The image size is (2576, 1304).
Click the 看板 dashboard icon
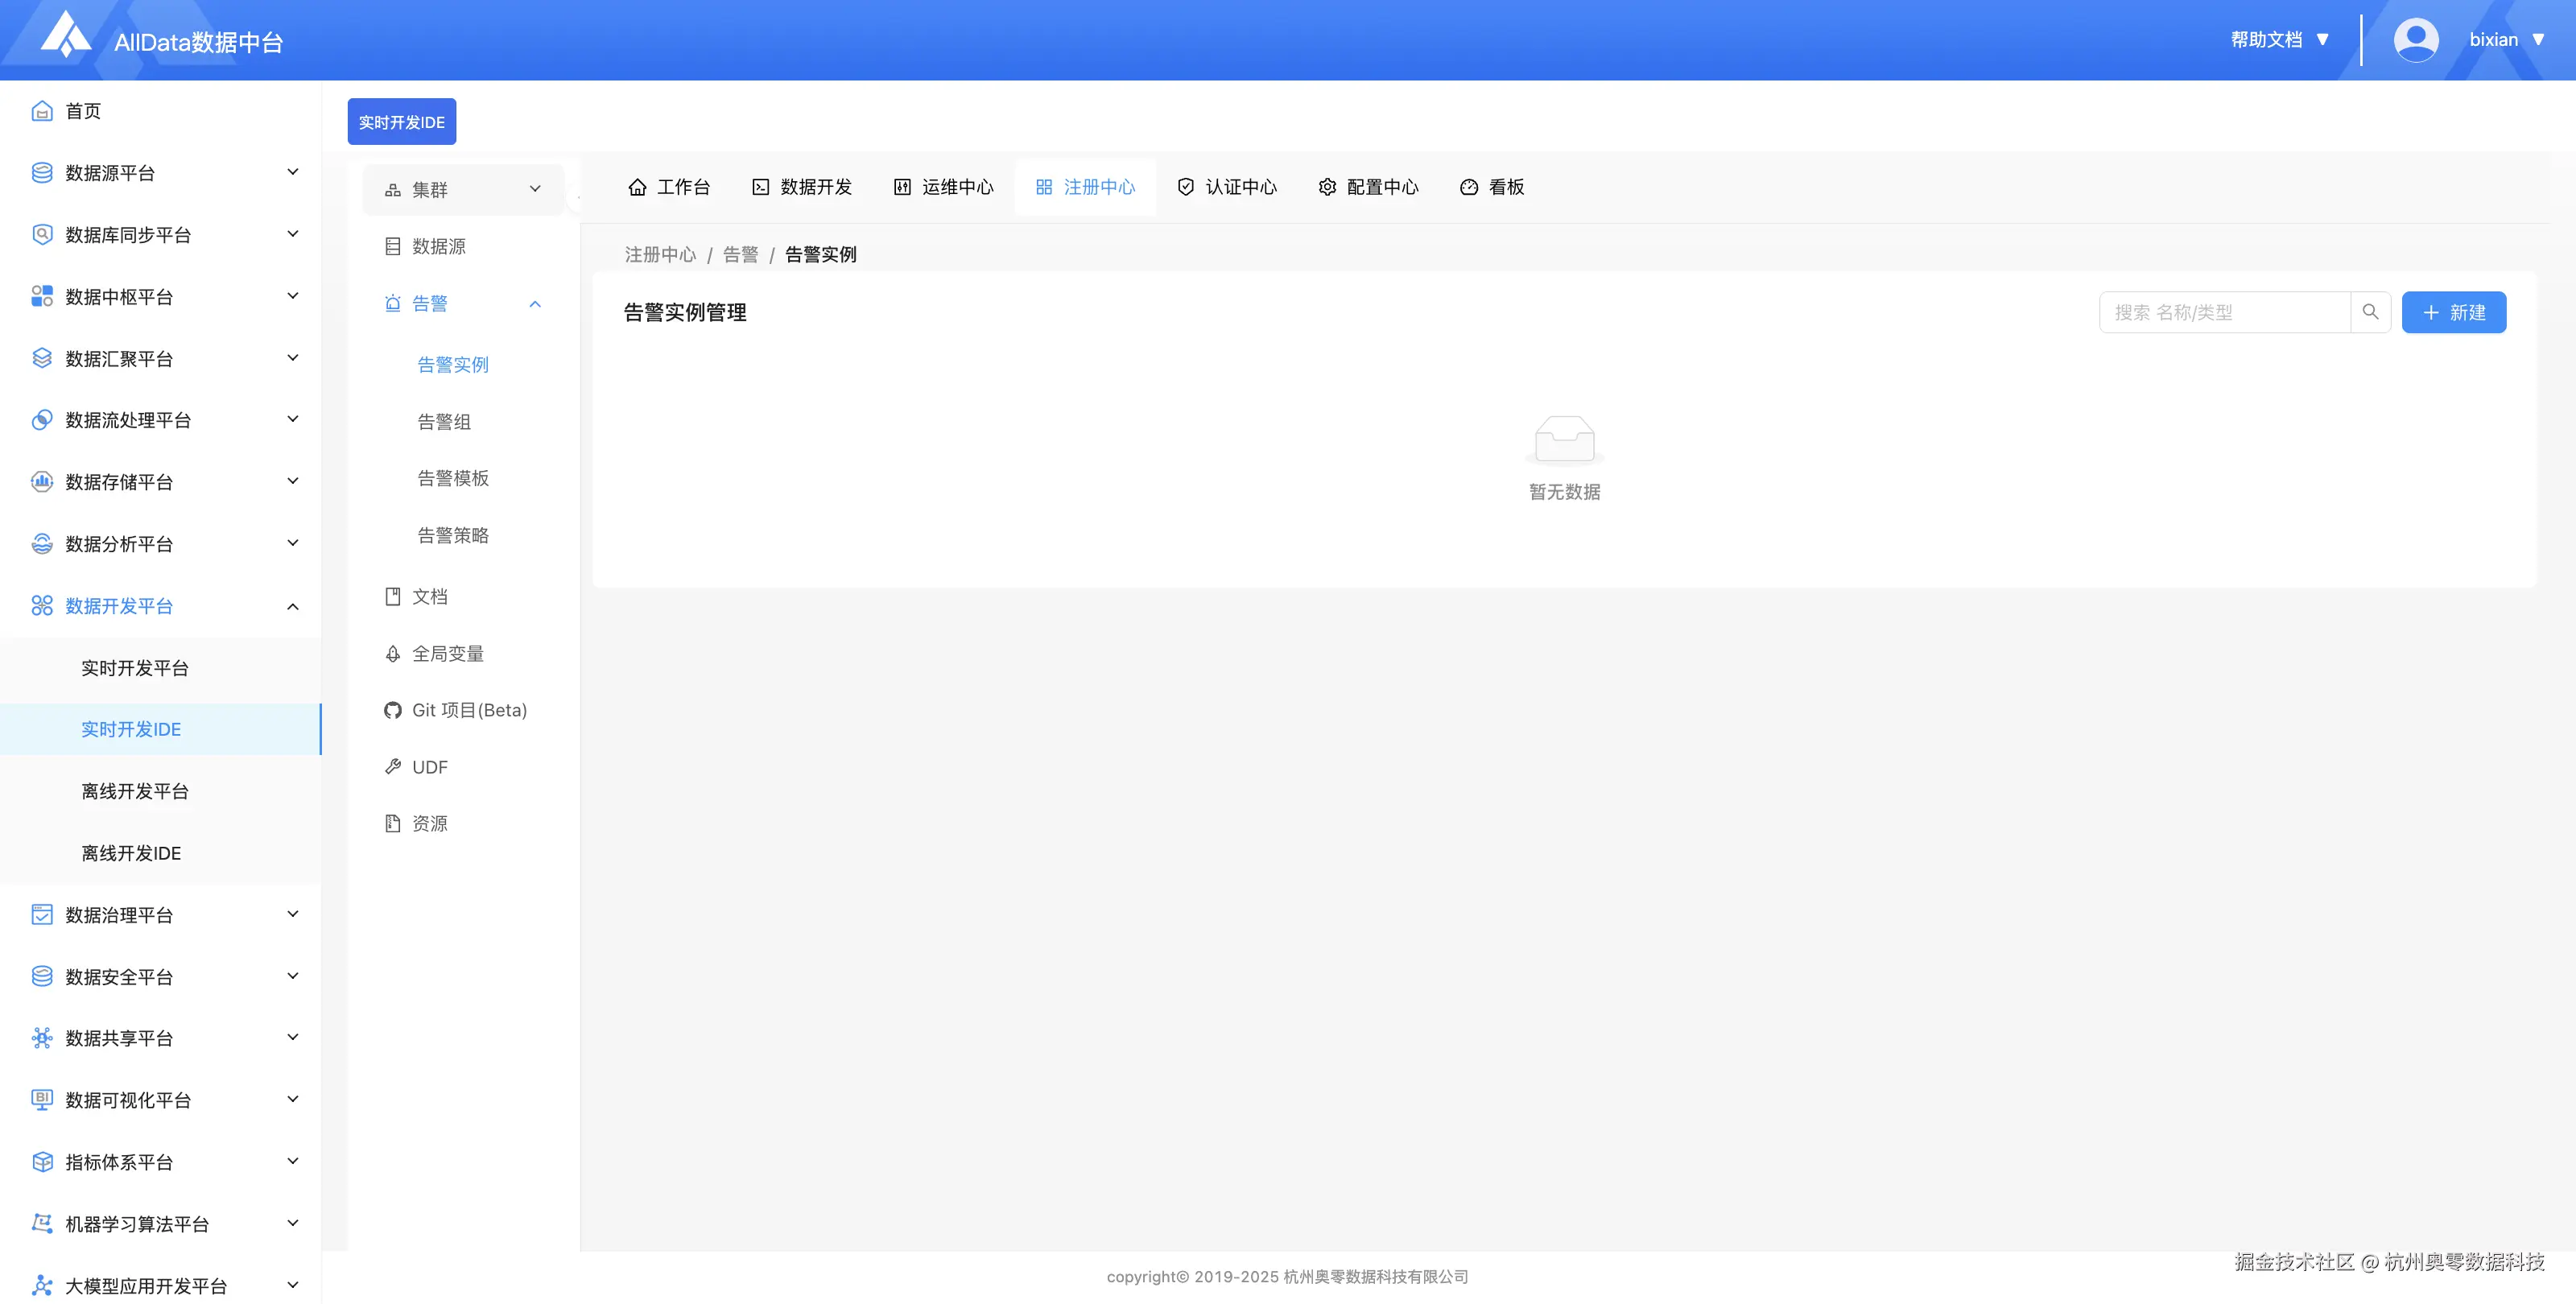[x=1468, y=187]
